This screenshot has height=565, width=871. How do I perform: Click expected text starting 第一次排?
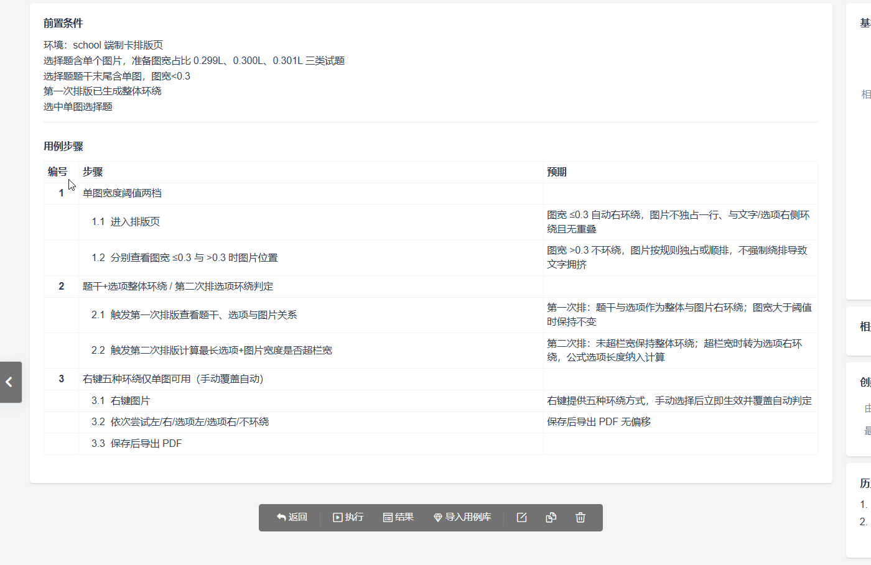pos(679,315)
